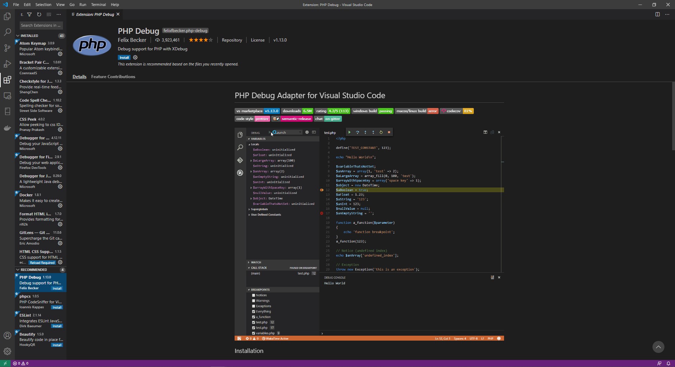Open the Help menu
This screenshot has height=367, width=675.
[x=115, y=5]
